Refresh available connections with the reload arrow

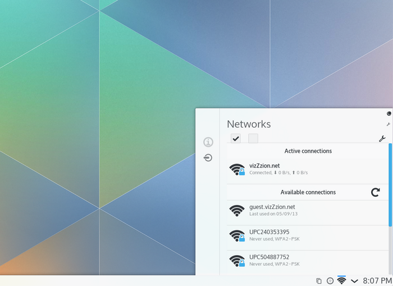pos(375,192)
